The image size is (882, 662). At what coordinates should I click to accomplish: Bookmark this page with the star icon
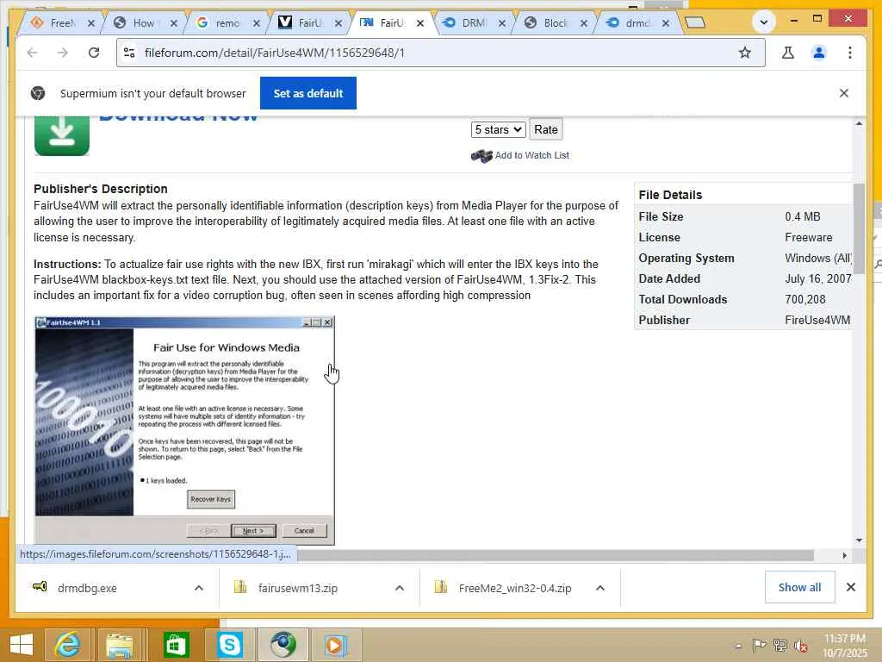[x=745, y=53]
